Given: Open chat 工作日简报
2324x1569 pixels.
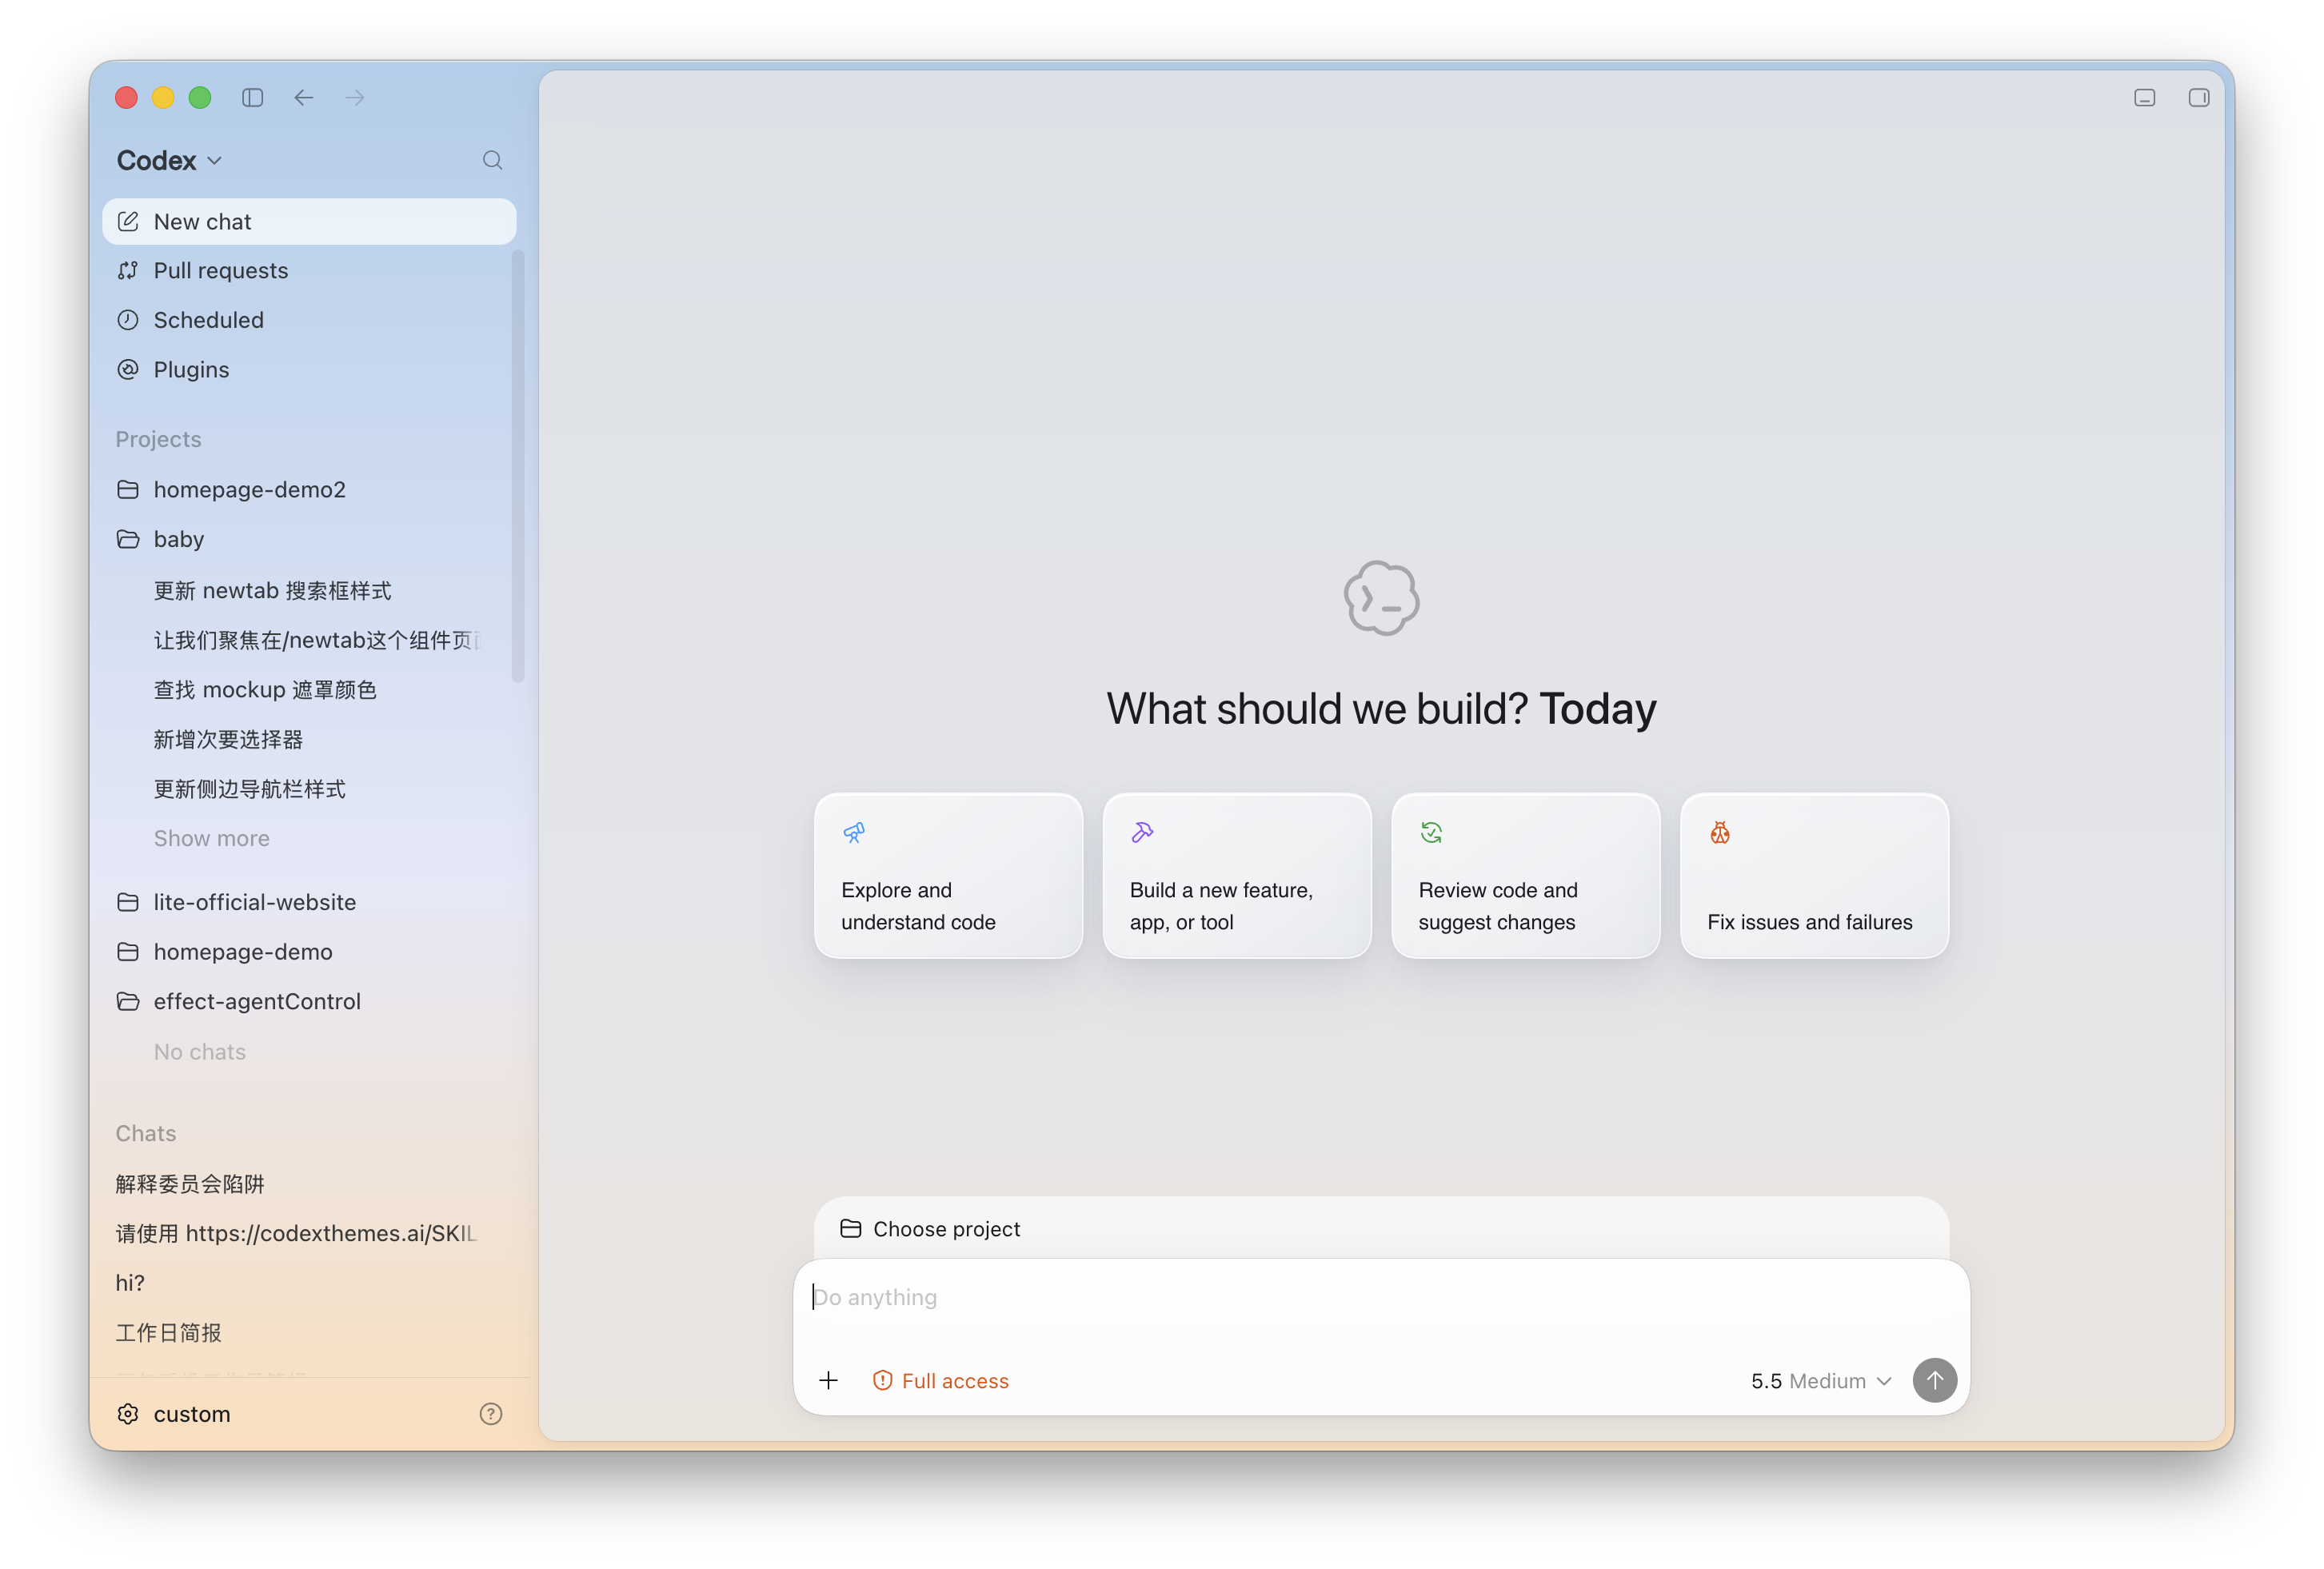Looking at the screenshot, I should [x=309, y=1333].
